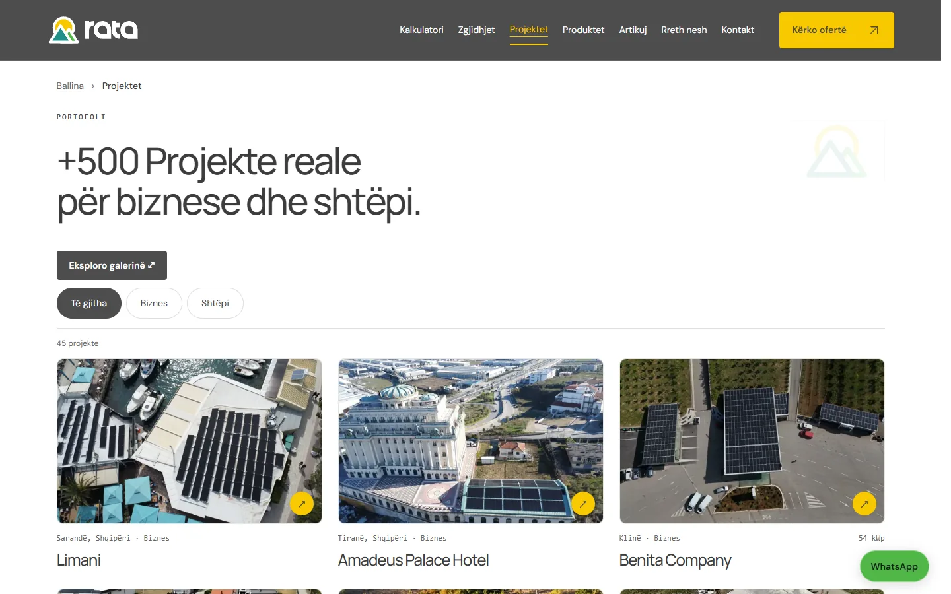Image resolution: width=951 pixels, height=594 pixels.
Task: Click the Eksploro galerinë button
Action: (112, 265)
